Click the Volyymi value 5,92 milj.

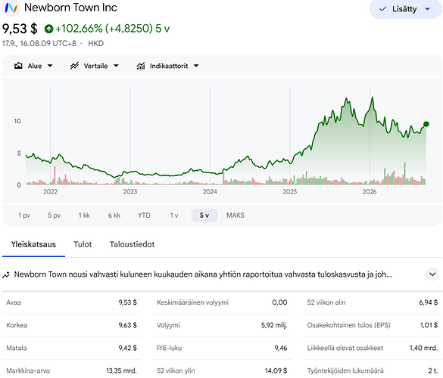click(274, 325)
